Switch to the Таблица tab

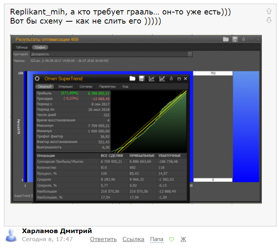coord(21,47)
